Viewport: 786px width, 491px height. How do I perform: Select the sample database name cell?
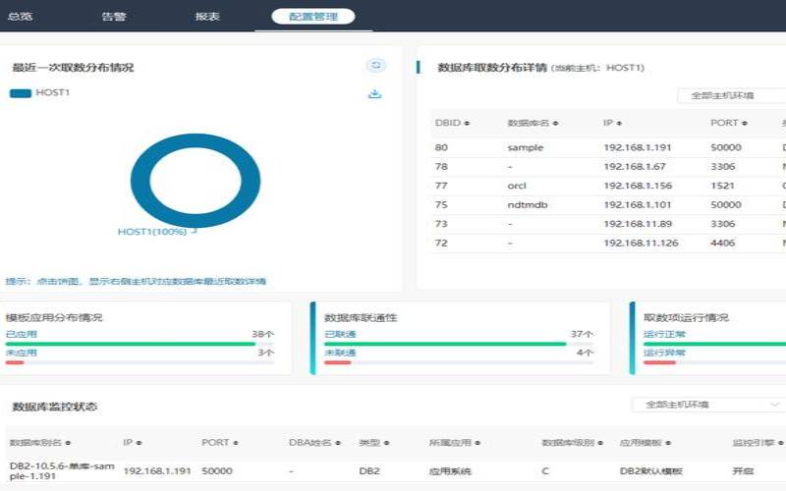pyautogui.click(x=526, y=147)
